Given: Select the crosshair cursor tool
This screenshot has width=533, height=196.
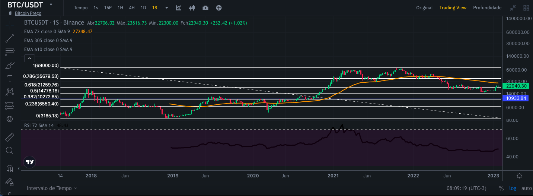Looking at the screenshot, I should 10,25.
